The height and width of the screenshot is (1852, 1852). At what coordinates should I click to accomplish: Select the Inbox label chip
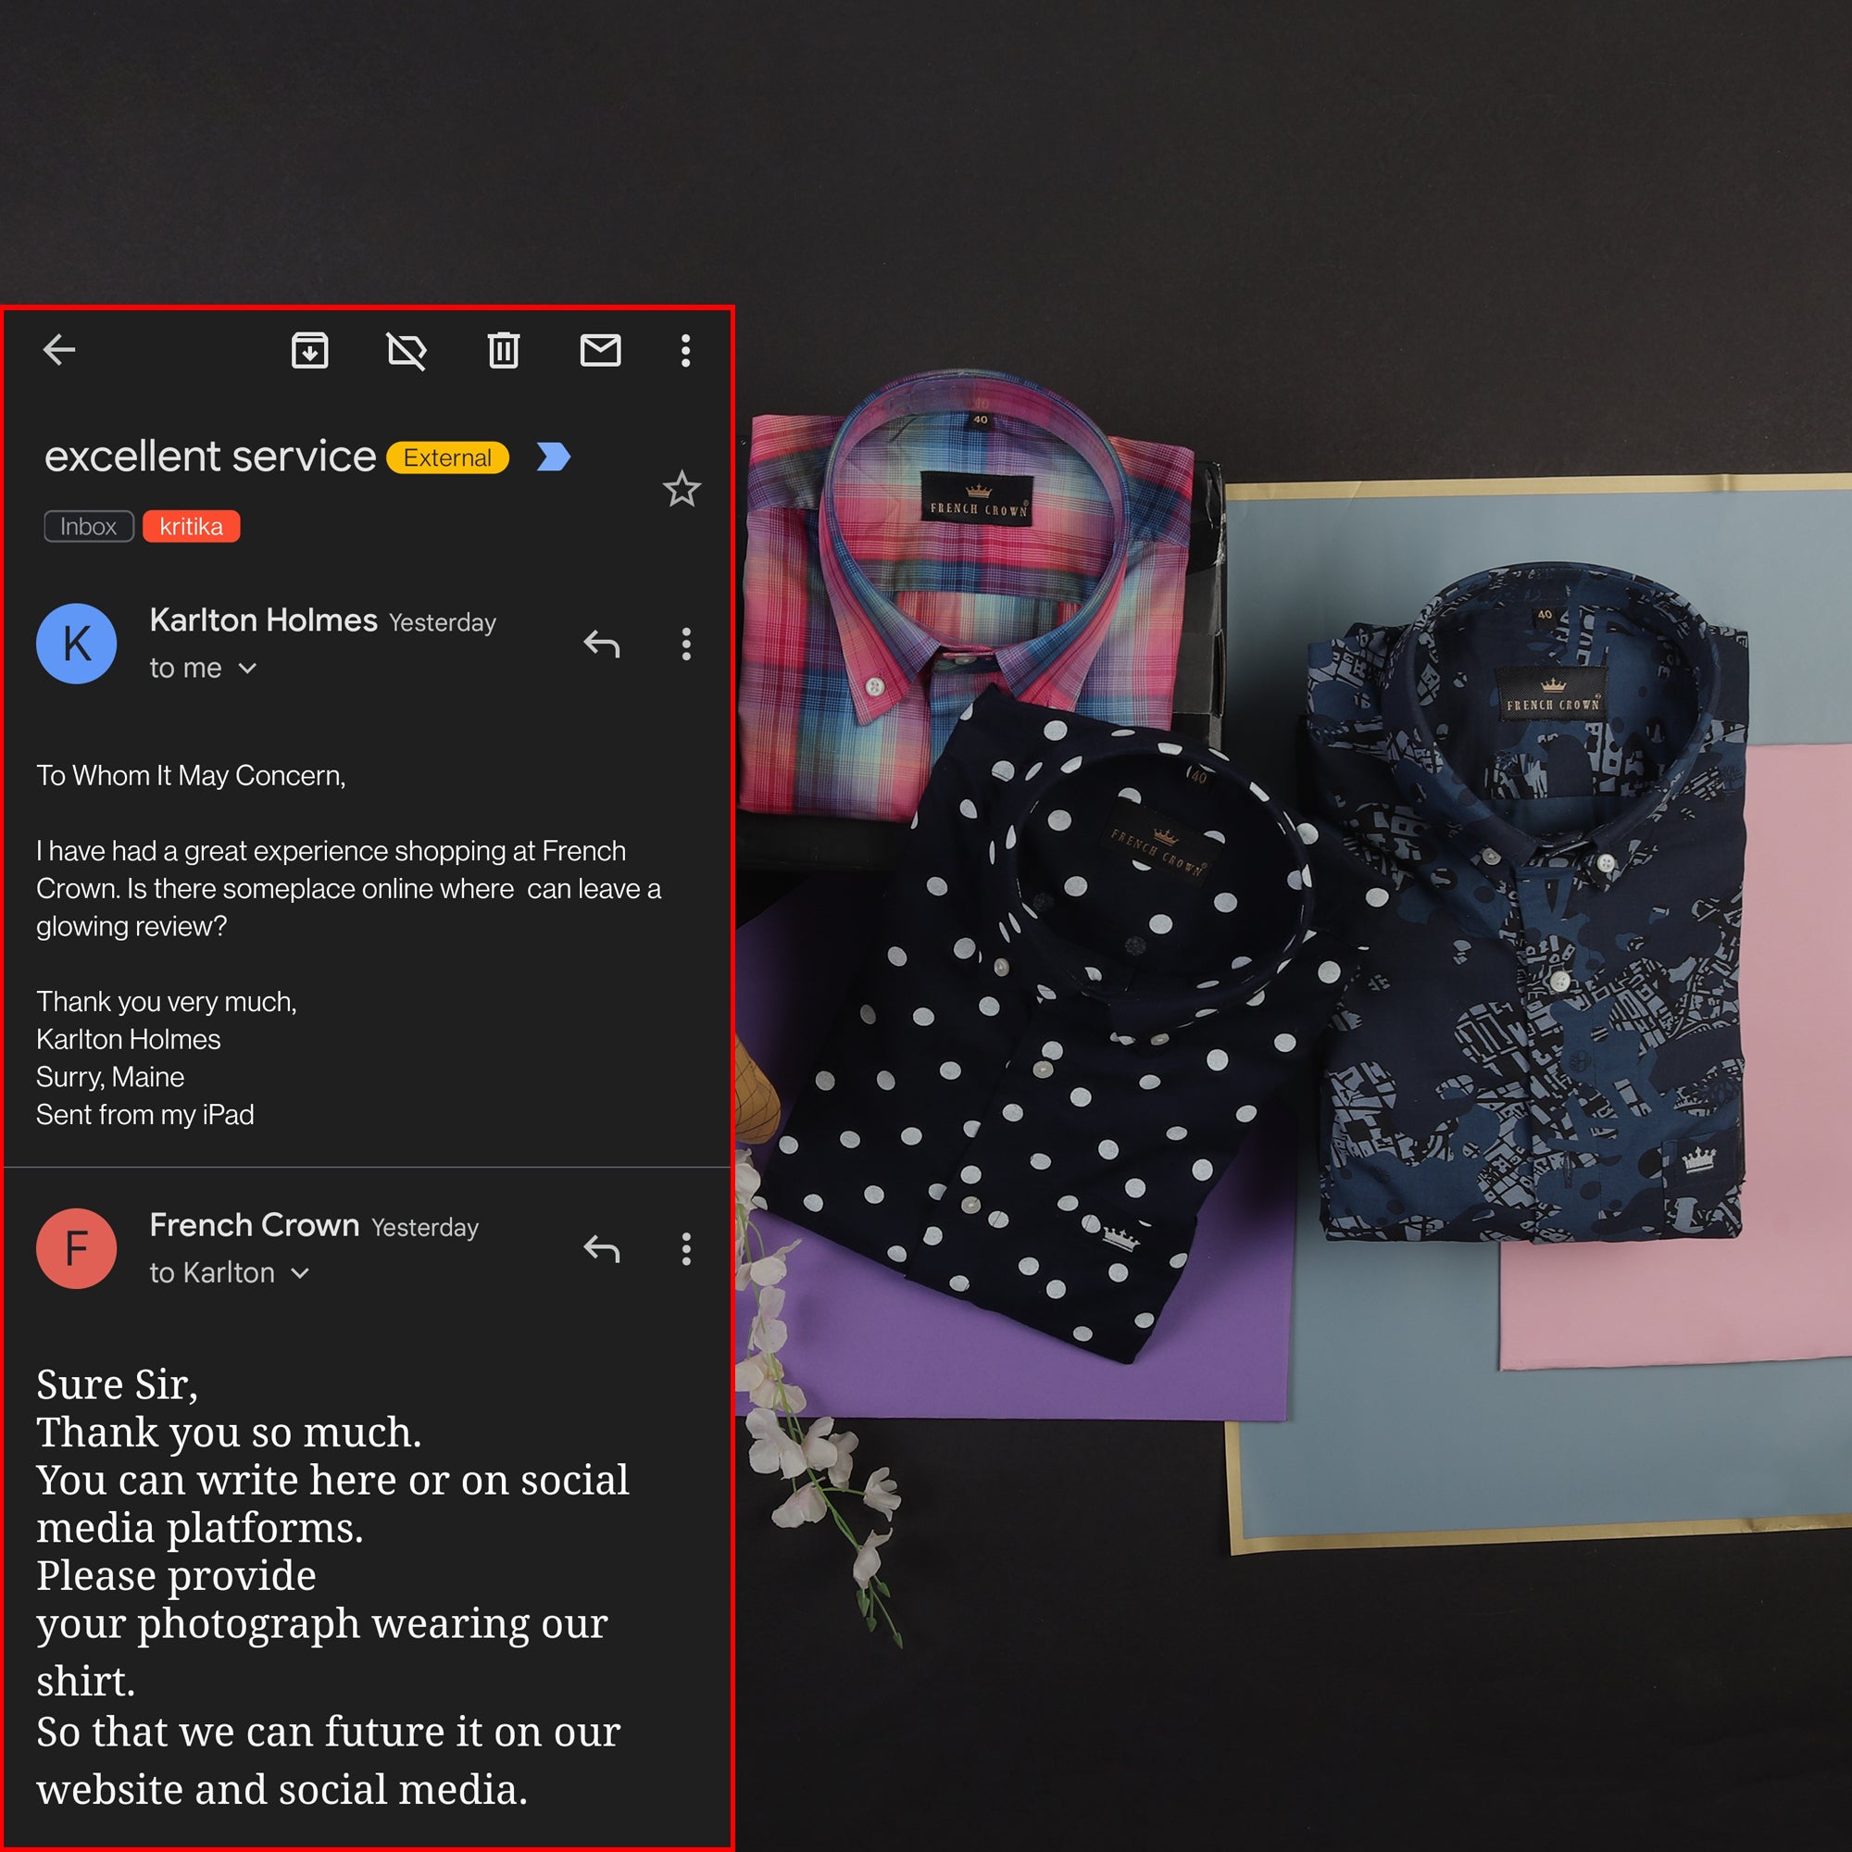coord(88,526)
